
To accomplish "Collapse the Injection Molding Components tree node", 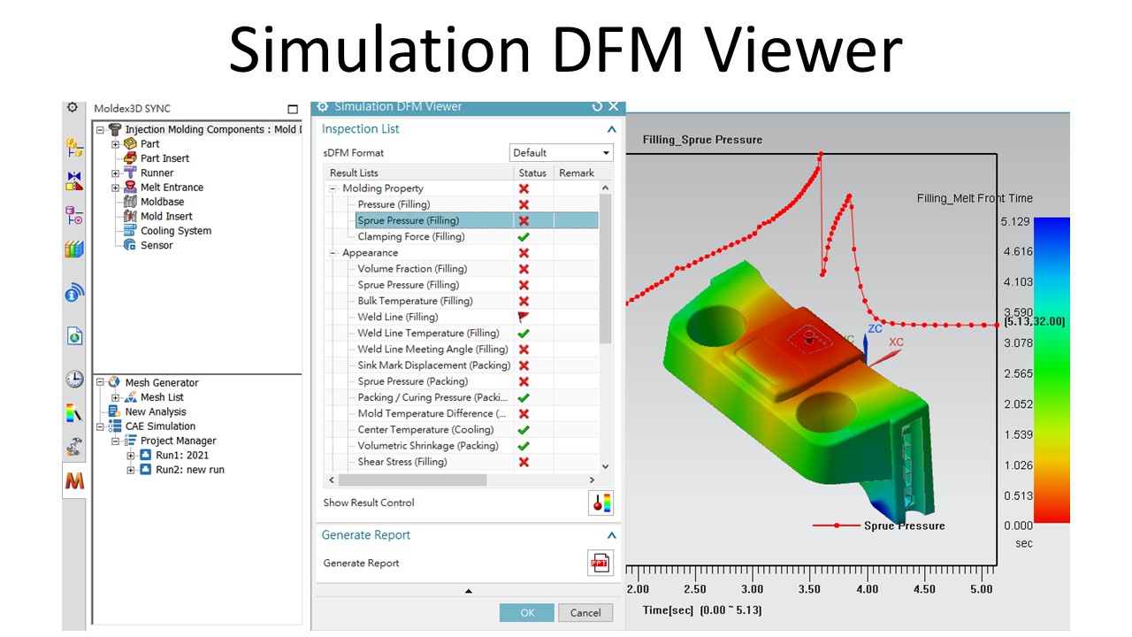I will pyautogui.click(x=101, y=129).
